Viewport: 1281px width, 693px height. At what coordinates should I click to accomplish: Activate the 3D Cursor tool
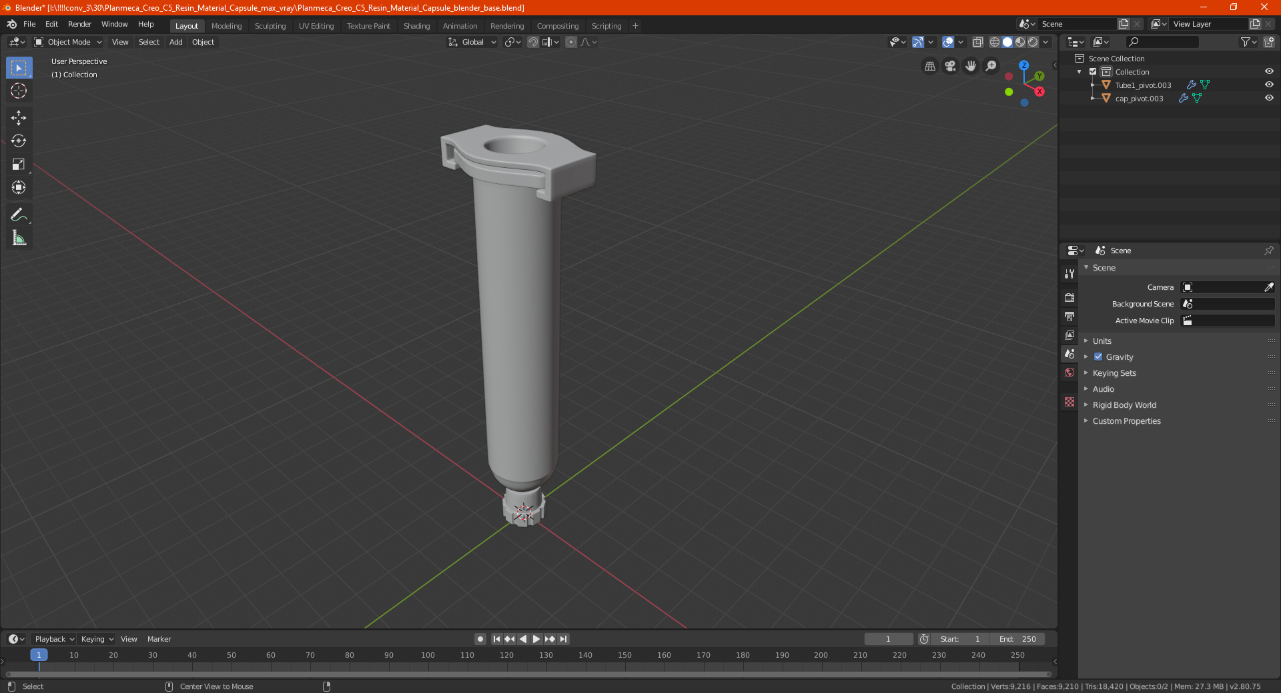(19, 91)
